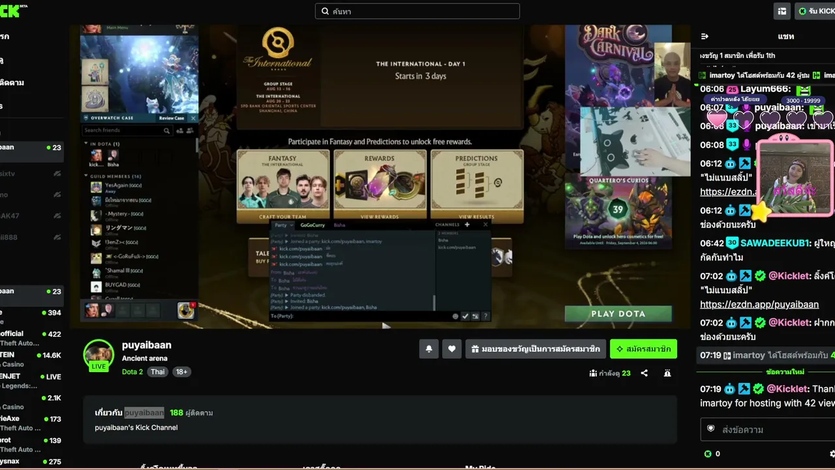Open the Dota 2 category link
The height and width of the screenshot is (470, 835).
[132, 372]
